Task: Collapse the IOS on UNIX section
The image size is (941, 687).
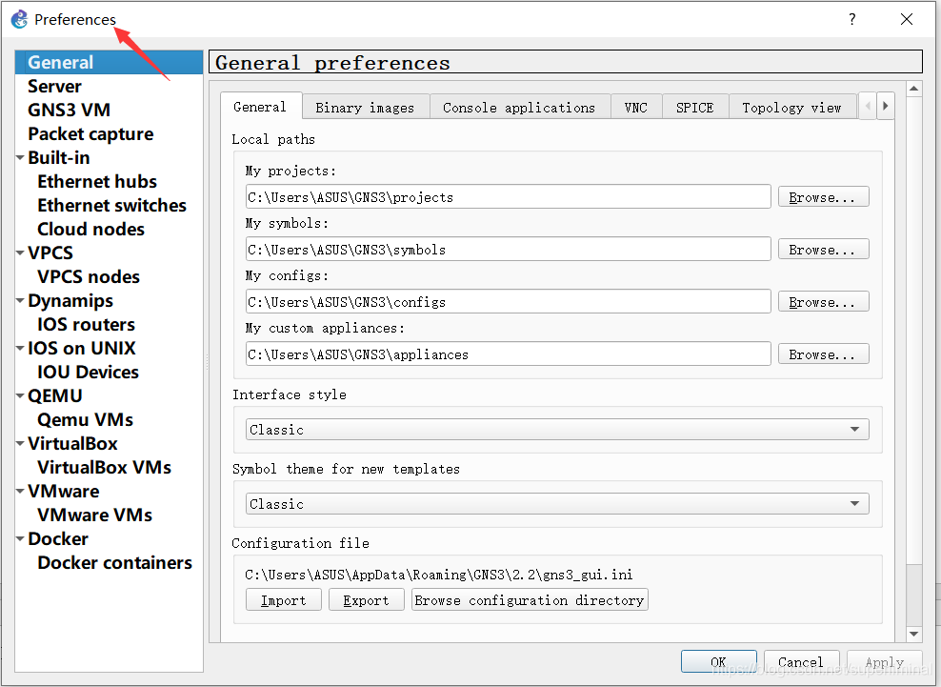Action: click(x=20, y=349)
